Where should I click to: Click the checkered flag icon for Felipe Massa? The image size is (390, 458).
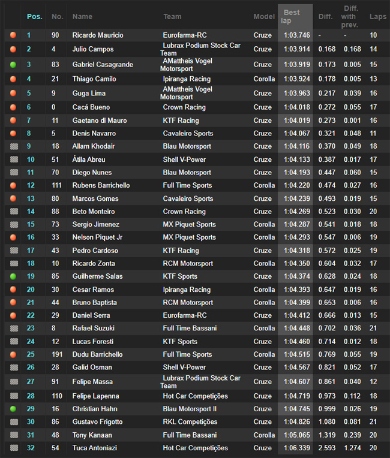[14, 382]
